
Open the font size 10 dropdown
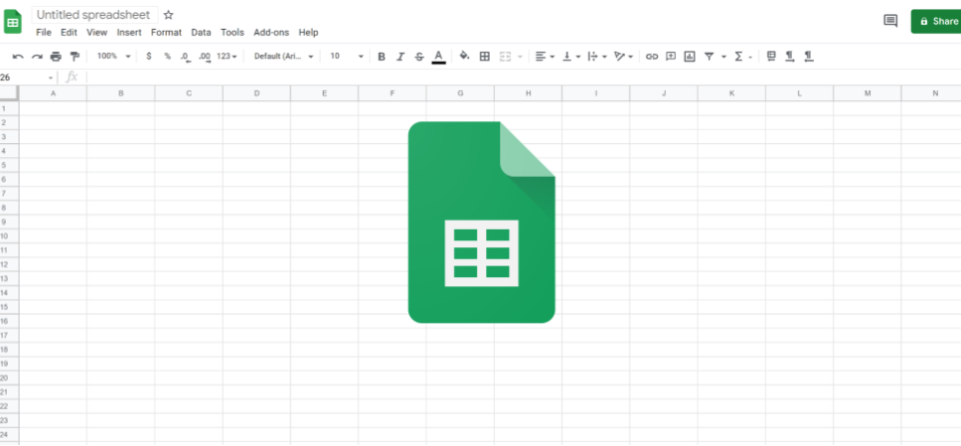346,57
